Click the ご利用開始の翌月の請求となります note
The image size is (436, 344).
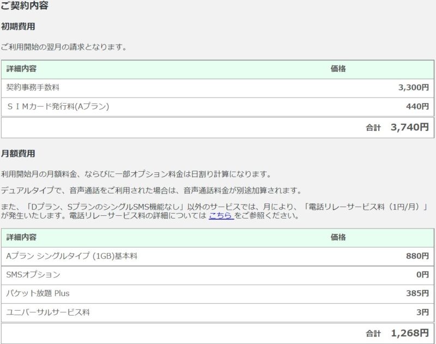coord(64,47)
